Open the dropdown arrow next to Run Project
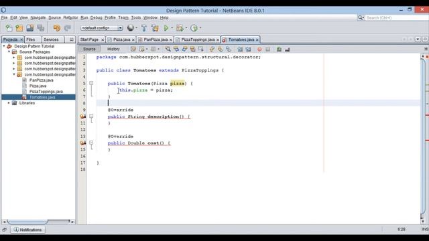 pos(172,28)
